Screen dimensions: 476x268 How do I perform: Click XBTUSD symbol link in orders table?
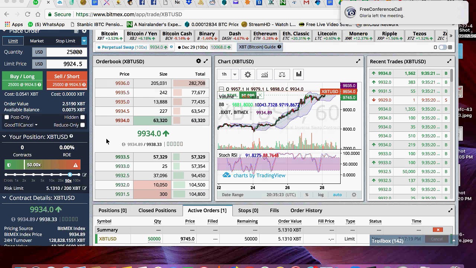pos(108,239)
